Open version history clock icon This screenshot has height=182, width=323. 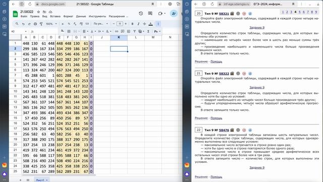[141, 14]
